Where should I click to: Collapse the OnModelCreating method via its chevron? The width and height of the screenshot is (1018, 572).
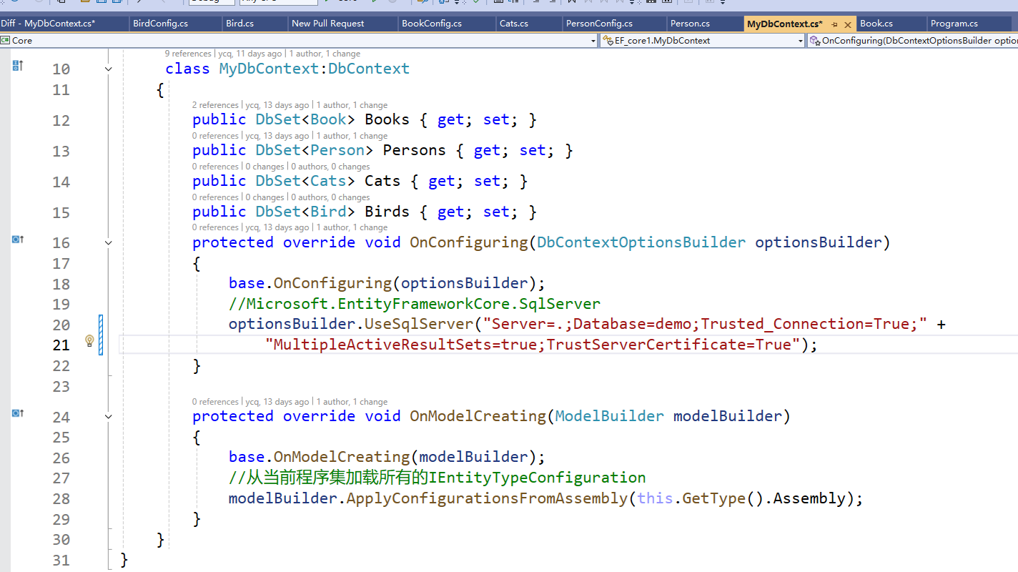pyautogui.click(x=107, y=416)
